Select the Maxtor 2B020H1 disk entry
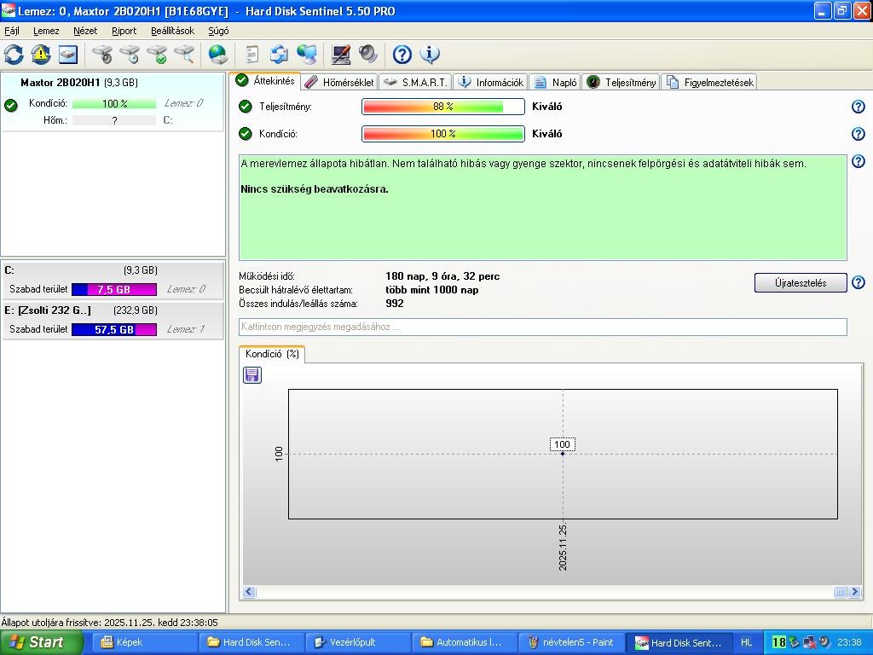873x655 pixels. [x=112, y=101]
